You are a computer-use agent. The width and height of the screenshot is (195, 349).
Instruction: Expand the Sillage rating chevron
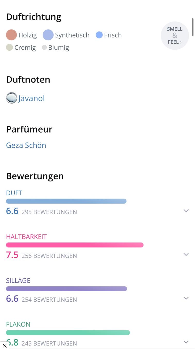coord(186,298)
